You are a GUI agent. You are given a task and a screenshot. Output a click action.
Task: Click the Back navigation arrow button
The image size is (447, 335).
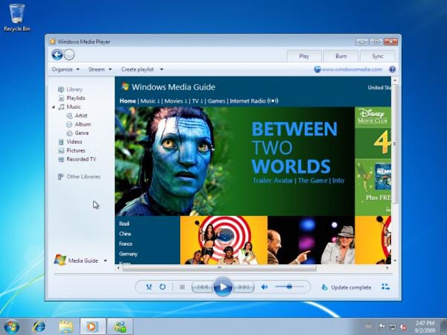[57, 55]
